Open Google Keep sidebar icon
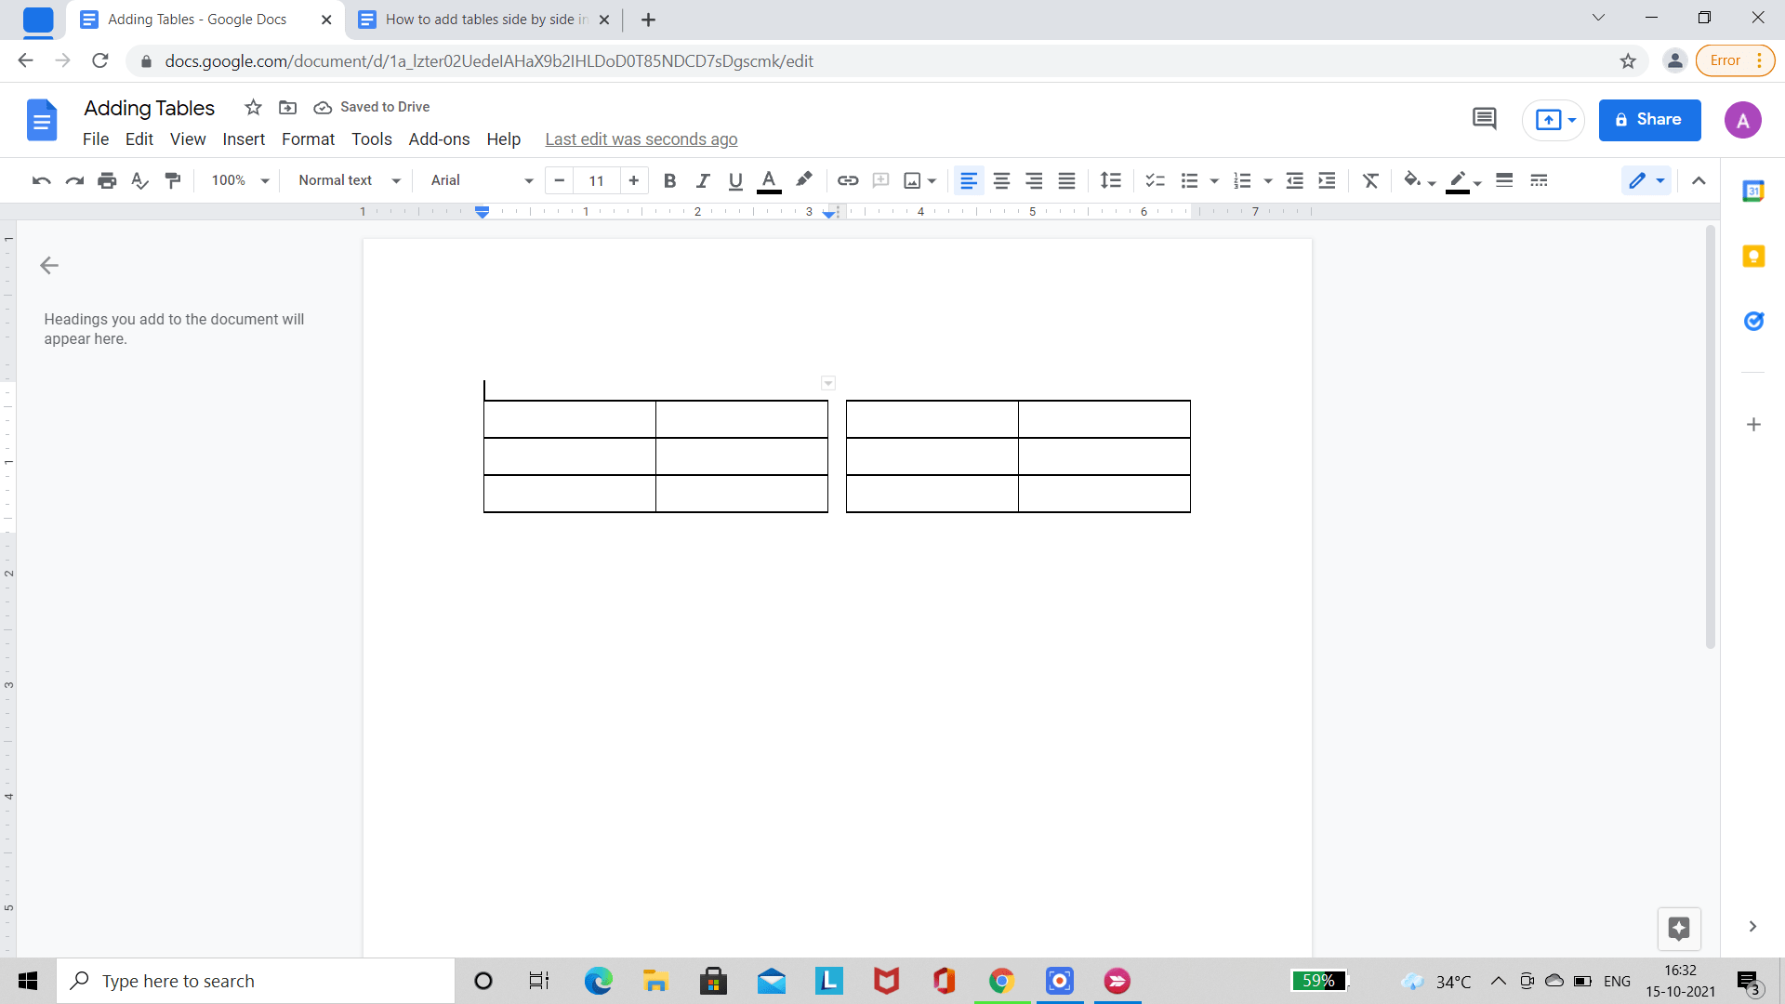Screen dimensions: 1785x1004 tap(1753, 257)
